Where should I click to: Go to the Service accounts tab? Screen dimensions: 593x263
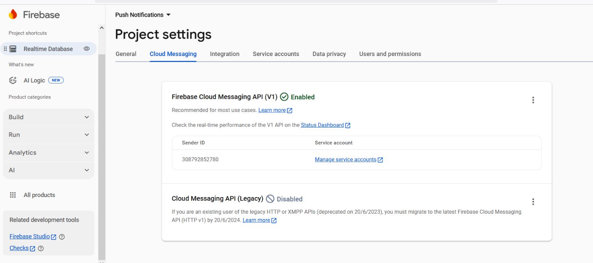[x=276, y=54]
